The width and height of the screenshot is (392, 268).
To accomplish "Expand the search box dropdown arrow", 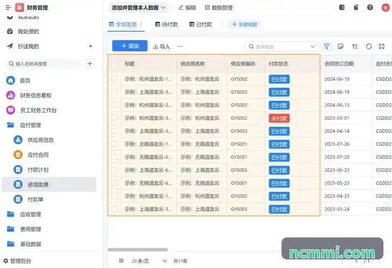I will coord(313,47).
